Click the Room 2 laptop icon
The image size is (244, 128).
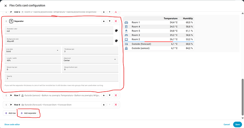coord(126,39)
